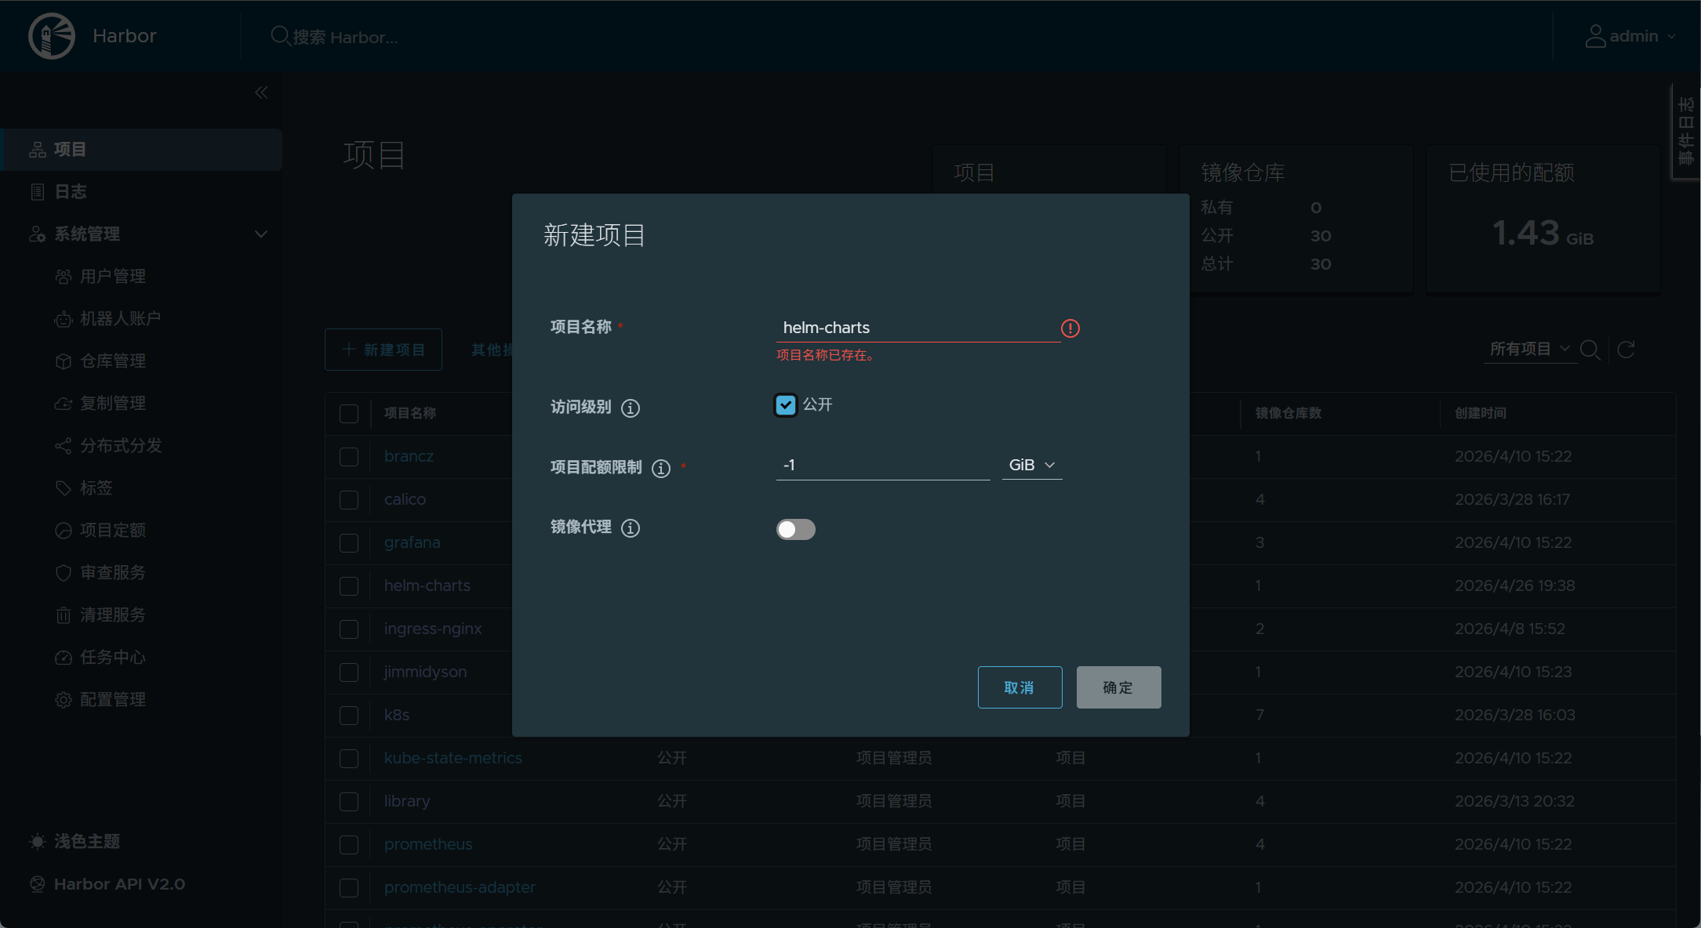The image size is (1701, 928).
Task: Toggle the select-all projects checkbox
Action: 349,414
